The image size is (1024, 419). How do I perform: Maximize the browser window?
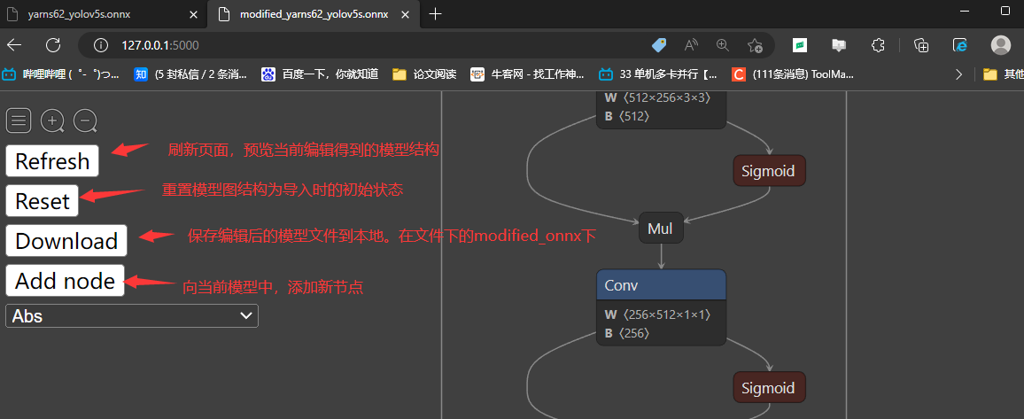pos(1005,11)
